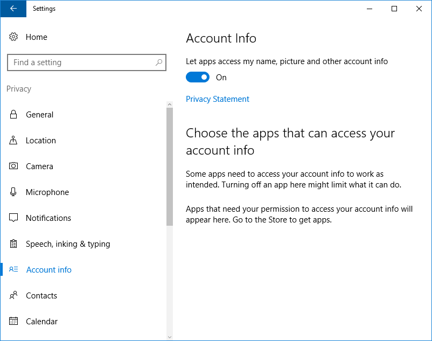Viewport: 432px width, 341px height.
Task: Go to Location privacy settings
Action: [x=41, y=141]
